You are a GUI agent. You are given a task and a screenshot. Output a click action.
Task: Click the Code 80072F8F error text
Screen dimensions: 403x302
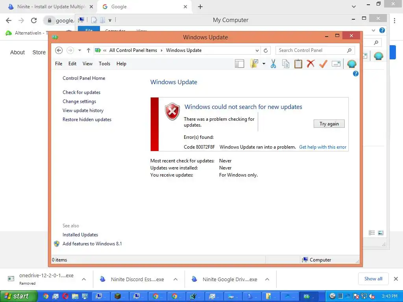coord(199,147)
